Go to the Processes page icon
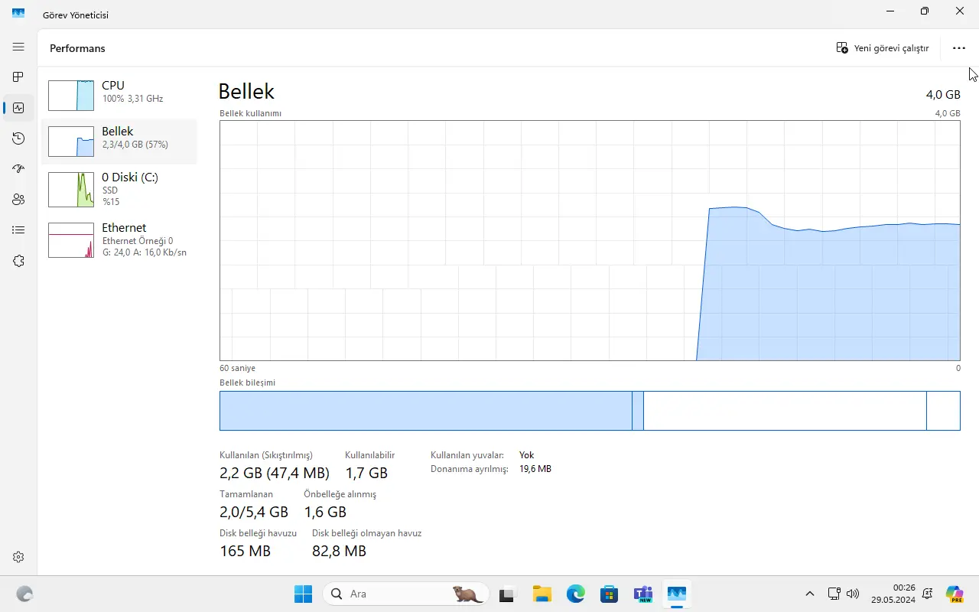979x612 pixels. (x=18, y=77)
